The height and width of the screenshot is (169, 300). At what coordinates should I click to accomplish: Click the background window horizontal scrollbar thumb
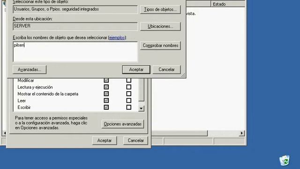click(179, 133)
